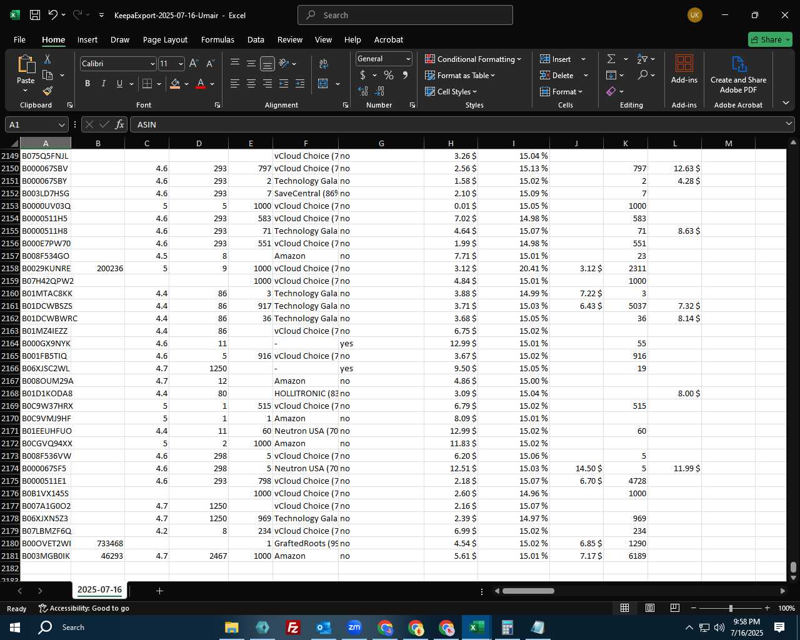The height and width of the screenshot is (640, 800).
Task: Click Increase Font Size icon
Action: coord(194,64)
